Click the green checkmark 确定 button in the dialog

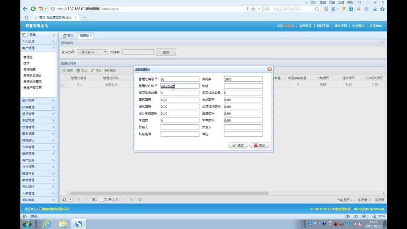click(238, 145)
